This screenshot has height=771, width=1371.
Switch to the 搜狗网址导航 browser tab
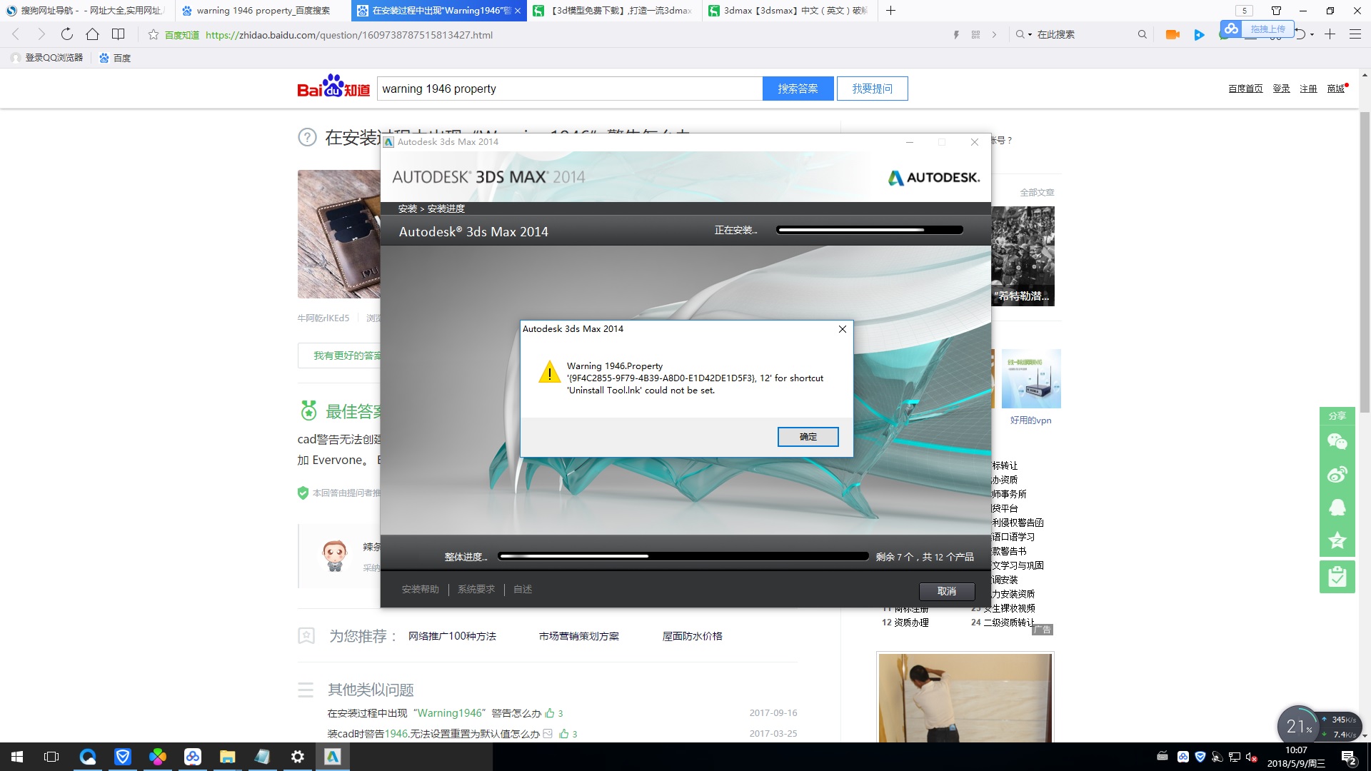(86, 11)
